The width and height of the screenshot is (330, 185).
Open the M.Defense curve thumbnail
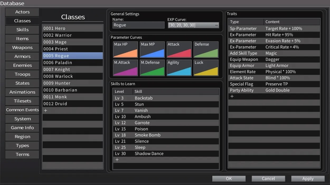click(152, 68)
